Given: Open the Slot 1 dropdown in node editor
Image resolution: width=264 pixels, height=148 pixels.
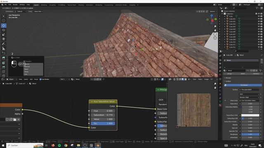Looking at the screenshot, I should [65, 79].
